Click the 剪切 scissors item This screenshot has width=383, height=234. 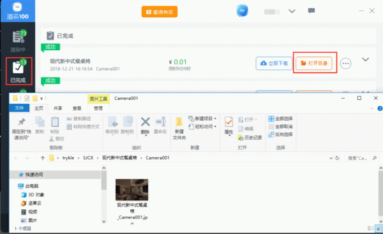(x=56, y=139)
